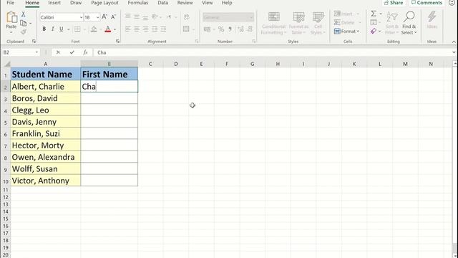Click the Format Painter brush icon
The height and width of the screenshot is (258, 458).
click(24, 32)
